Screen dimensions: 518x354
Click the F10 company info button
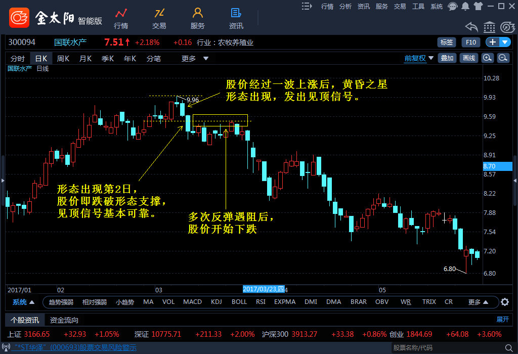point(470,42)
